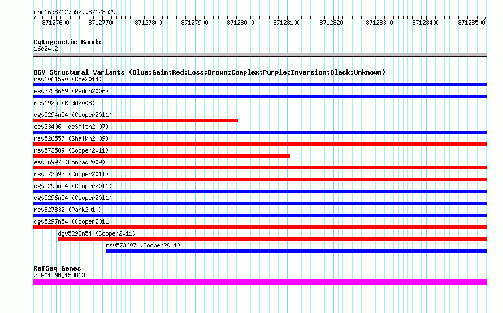
Task: Click the chr16:87127552..87128529 region label
Action: (75, 12)
